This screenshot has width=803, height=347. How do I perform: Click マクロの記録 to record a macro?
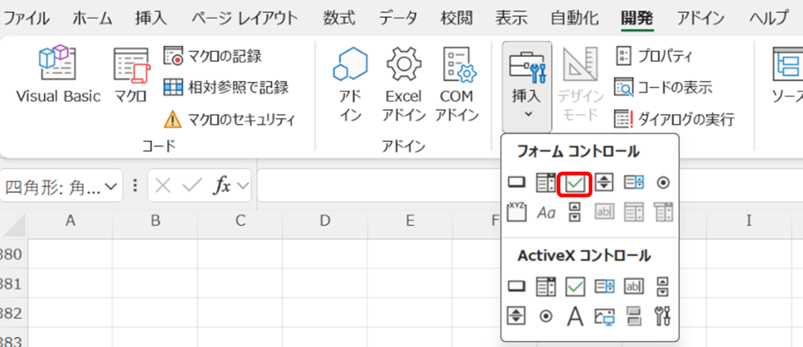click(213, 56)
